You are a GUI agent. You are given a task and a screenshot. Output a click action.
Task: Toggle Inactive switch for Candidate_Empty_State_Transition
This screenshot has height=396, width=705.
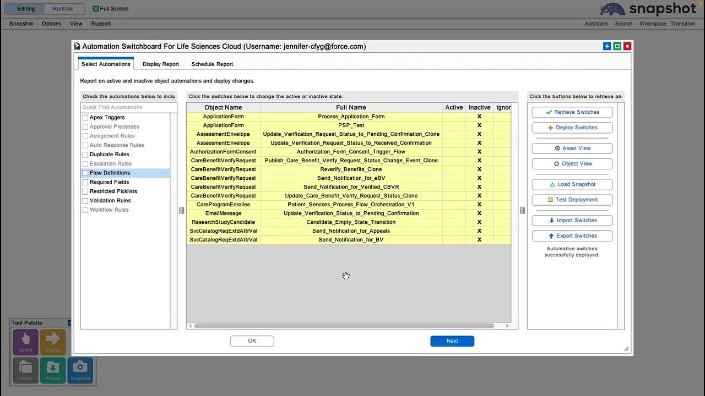click(x=479, y=222)
